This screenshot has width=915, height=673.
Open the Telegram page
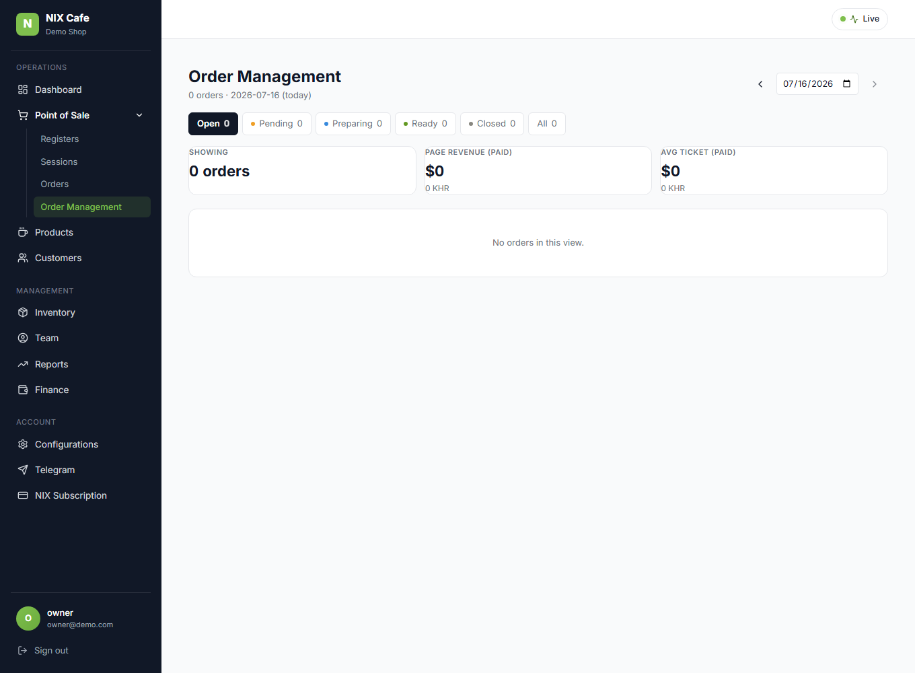[81, 470]
